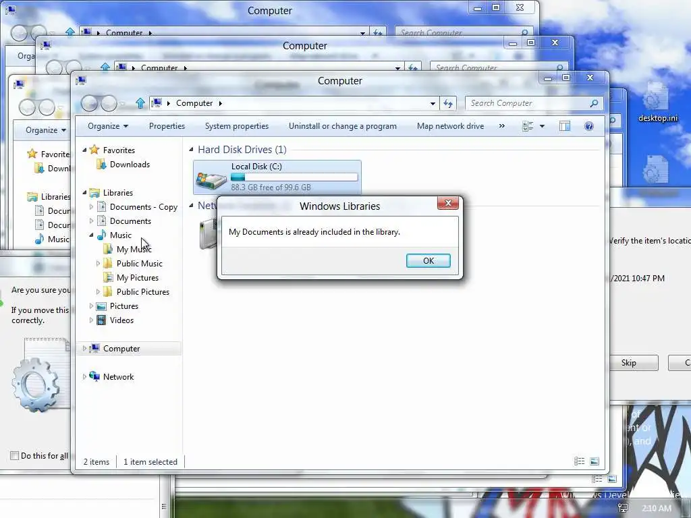This screenshot has height=518, width=691.
Task: Switch to large icons view in the status bar
Action: coord(595,461)
